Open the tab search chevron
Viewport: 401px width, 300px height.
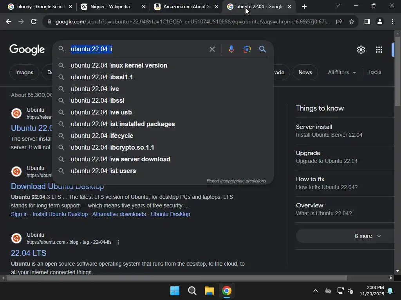point(338,5)
